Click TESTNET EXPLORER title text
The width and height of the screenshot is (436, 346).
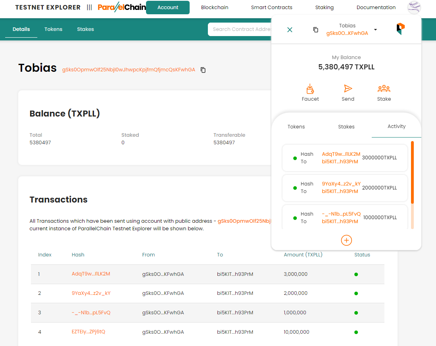click(x=48, y=8)
